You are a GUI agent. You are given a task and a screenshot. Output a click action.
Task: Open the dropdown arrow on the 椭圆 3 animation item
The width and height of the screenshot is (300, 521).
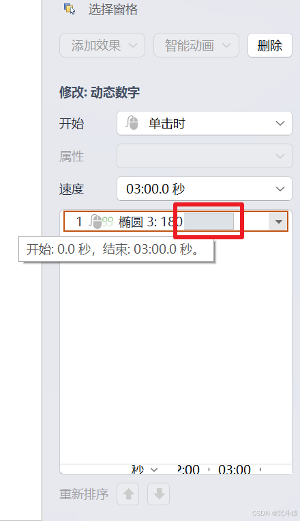(x=278, y=222)
